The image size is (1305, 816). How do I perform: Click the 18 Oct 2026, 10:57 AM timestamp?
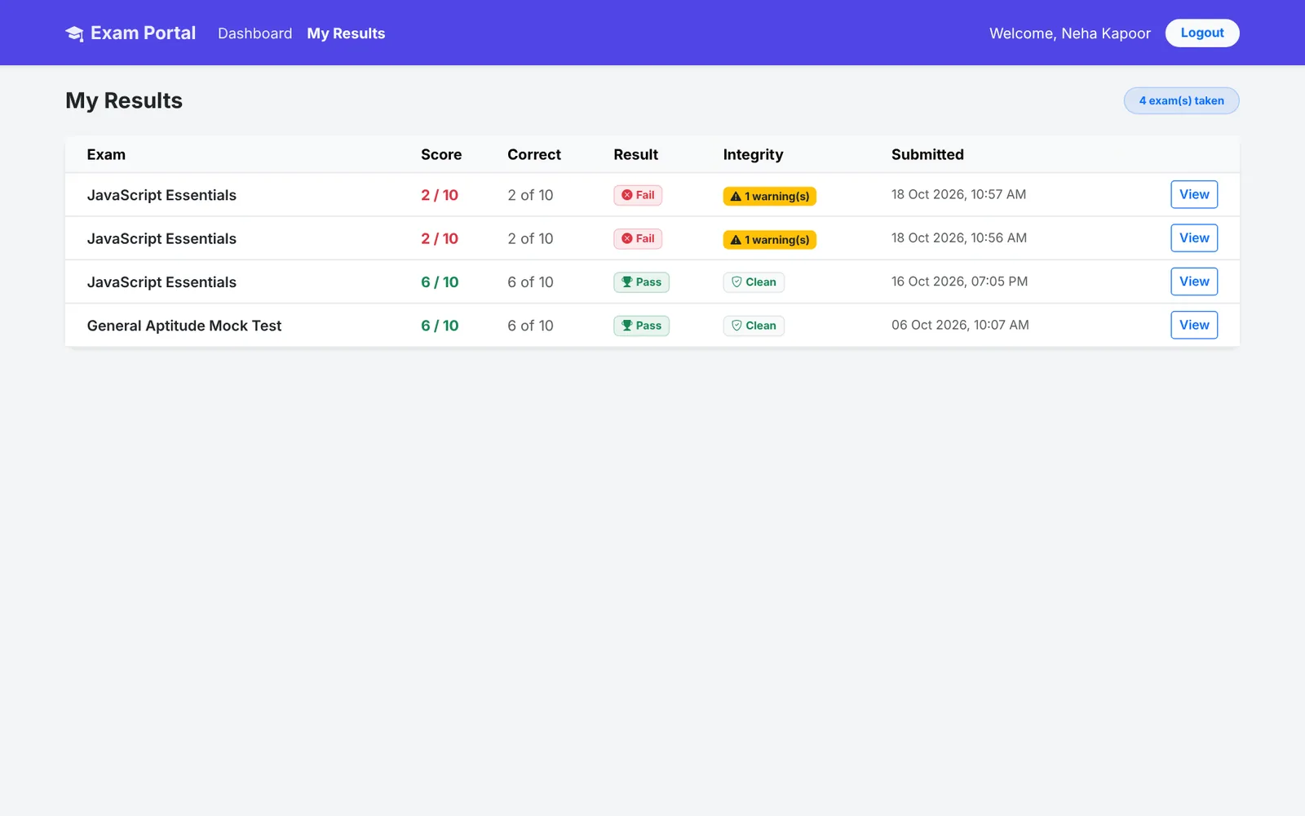(x=958, y=194)
